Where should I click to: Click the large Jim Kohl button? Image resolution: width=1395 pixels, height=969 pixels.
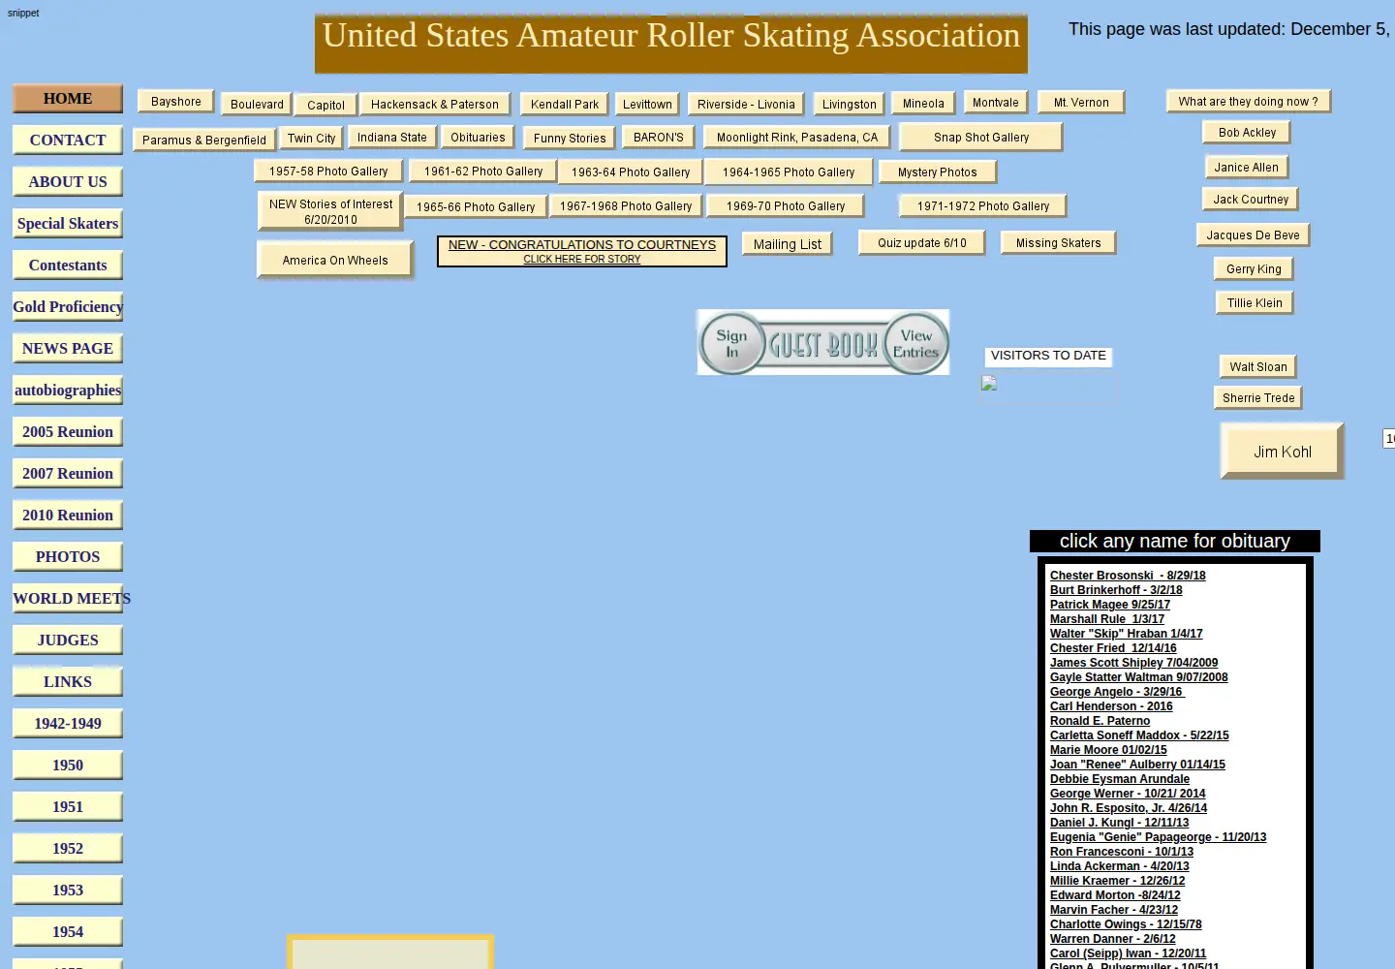[1283, 452]
